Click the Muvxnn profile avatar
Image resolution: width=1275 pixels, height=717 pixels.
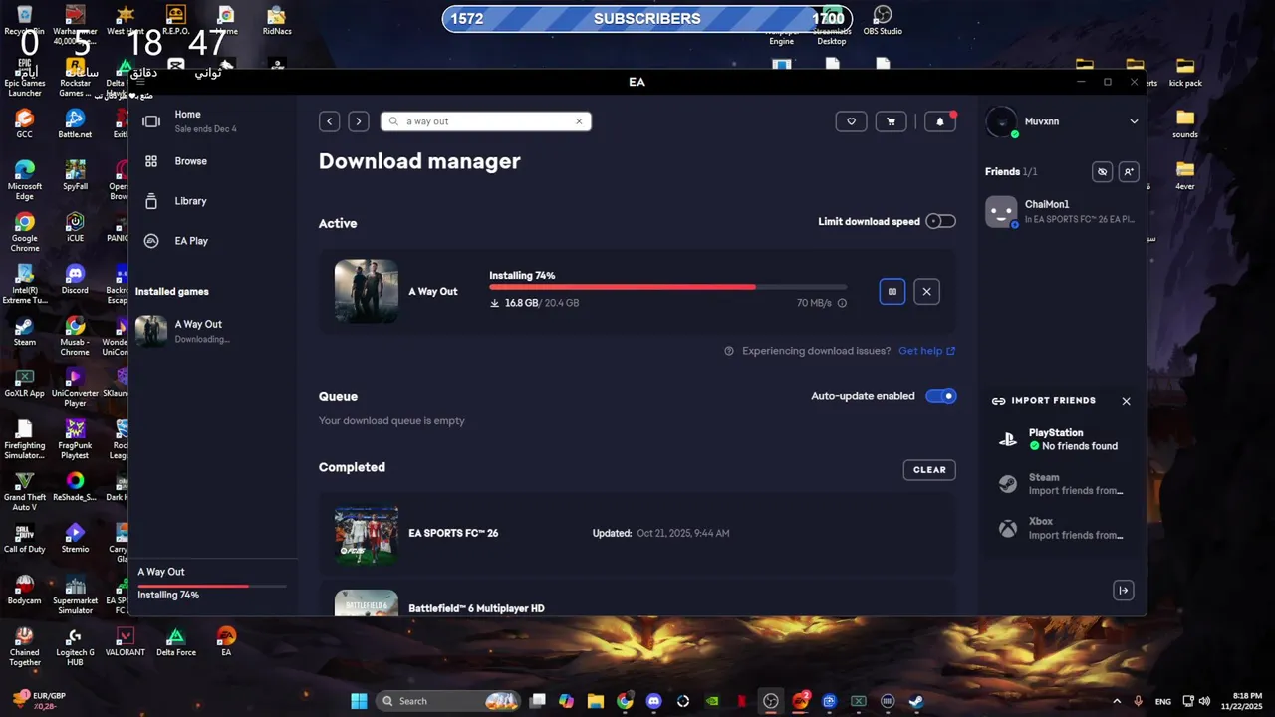pos(1001,121)
